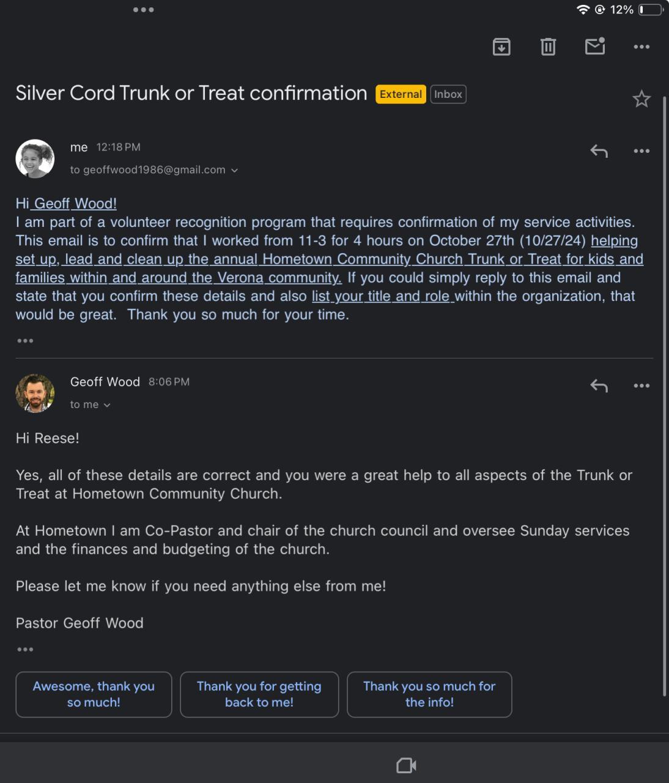The width and height of the screenshot is (669, 783).
Task: Start a video call from bottom bar
Action: coord(406,765)
